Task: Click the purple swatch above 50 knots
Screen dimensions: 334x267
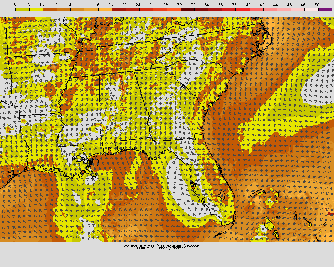Action: 326,9
